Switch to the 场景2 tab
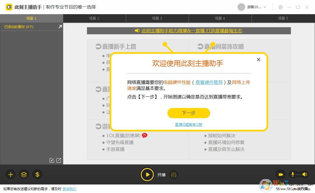The image size is (315, 193). (x=94, y=18)
